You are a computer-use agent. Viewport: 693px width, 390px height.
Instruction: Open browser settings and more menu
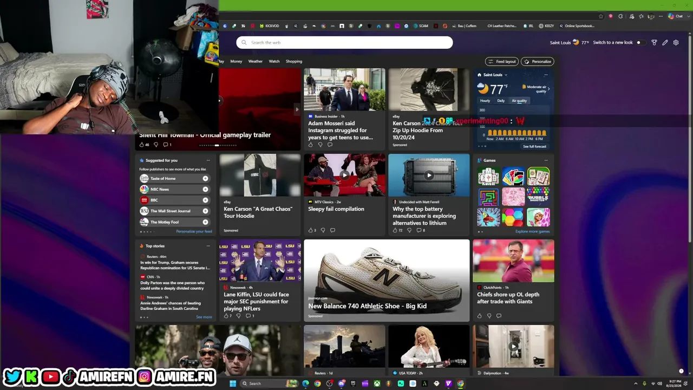tap(659, 16)
